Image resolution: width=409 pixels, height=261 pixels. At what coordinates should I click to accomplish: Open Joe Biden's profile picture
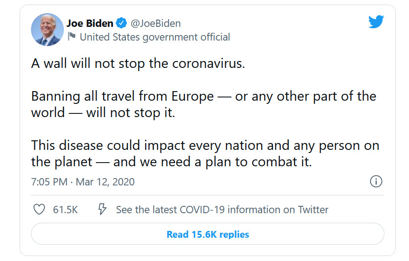47,30
